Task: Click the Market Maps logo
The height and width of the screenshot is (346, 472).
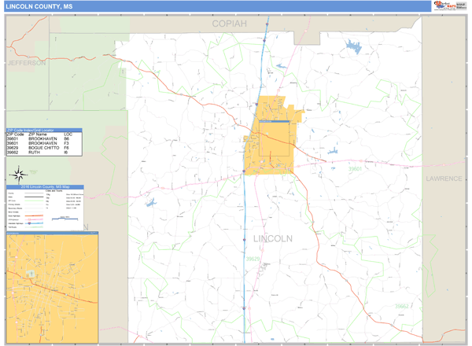Action: (x=448, y=6)
